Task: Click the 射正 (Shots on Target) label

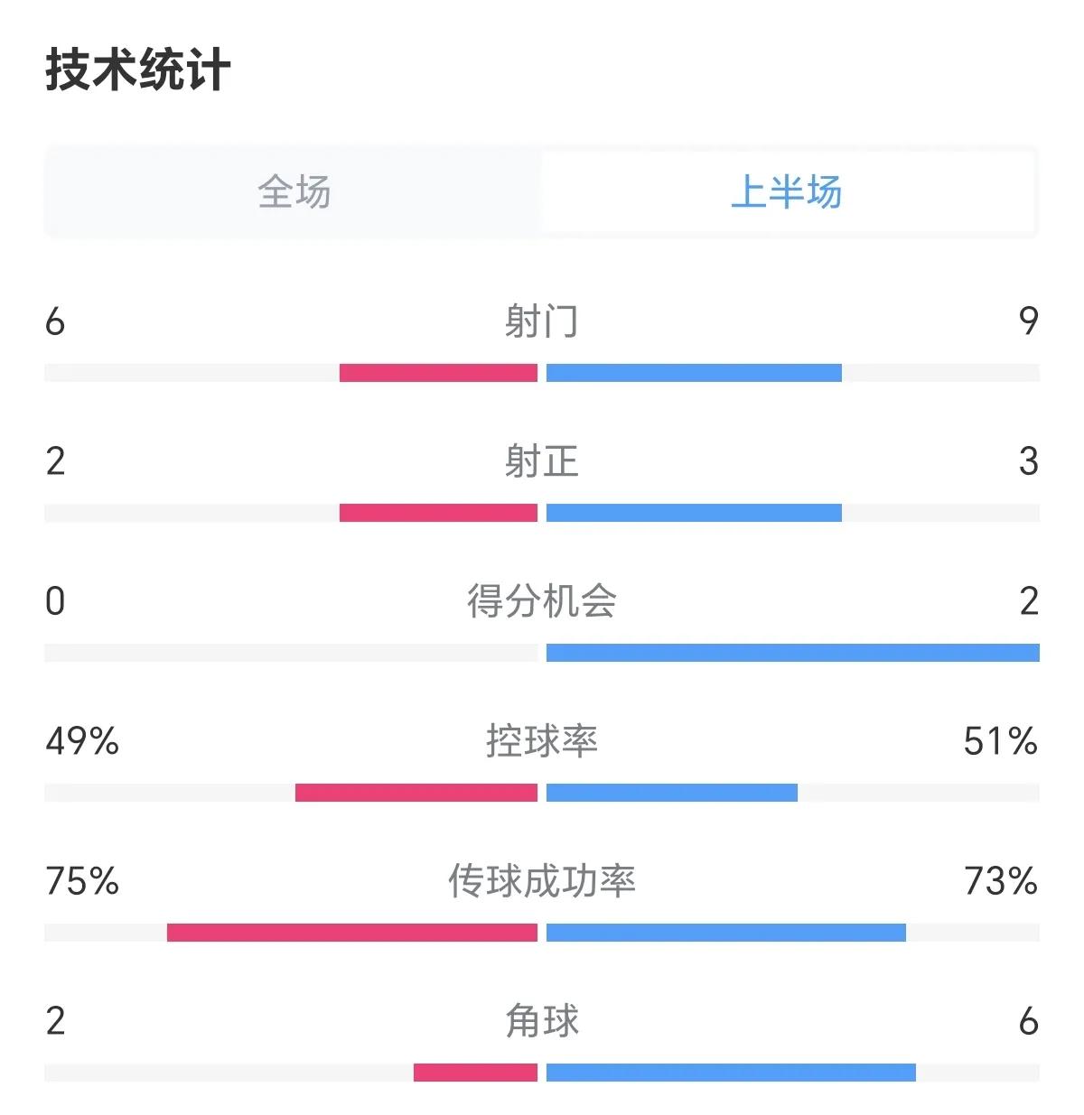Action: tap(542, 463)
